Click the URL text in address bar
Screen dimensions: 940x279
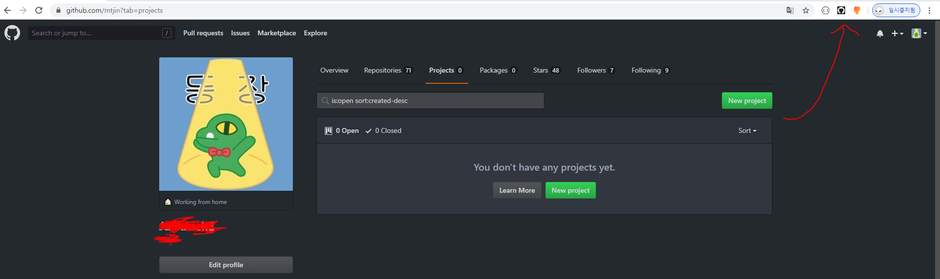[x=114, y=10]
